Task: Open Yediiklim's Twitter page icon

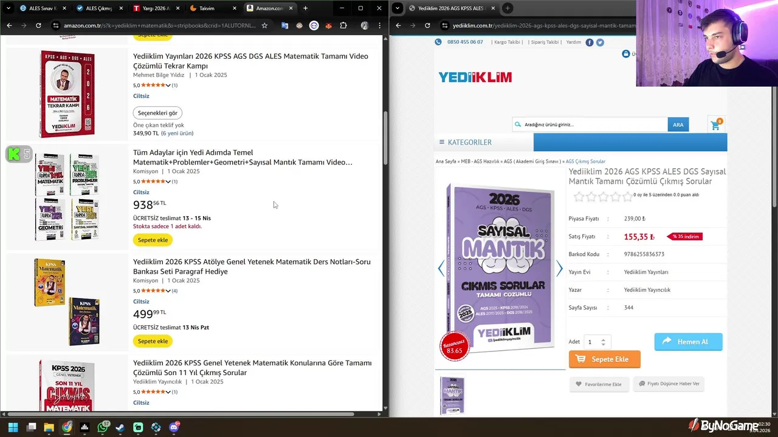Action: pos(600,42)
